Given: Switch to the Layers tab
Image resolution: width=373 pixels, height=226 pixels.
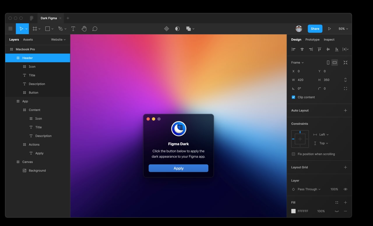Looking at the screenshot, I should [14, 40].
